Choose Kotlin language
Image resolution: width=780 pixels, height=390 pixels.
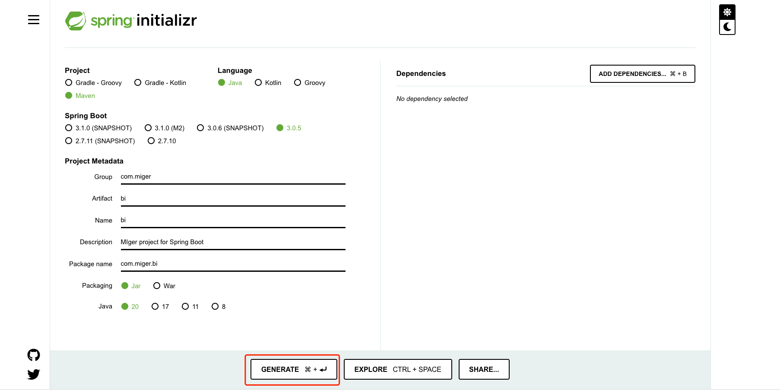[268, 83]
